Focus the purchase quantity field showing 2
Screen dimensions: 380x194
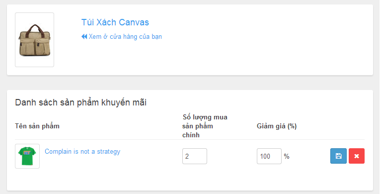tap(195, 156)
